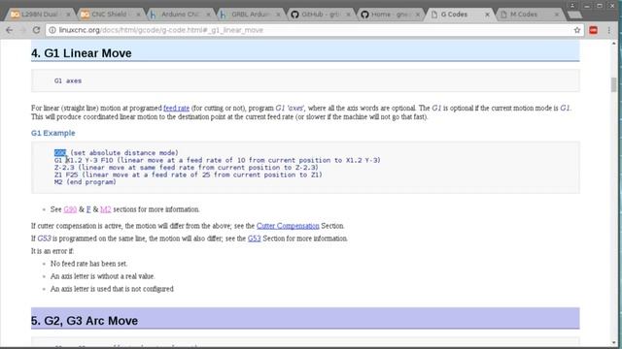622x349 pixels.
Task: Close the L298N Dual tab
Action: 68,15
